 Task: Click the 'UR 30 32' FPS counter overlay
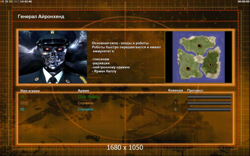6,2
